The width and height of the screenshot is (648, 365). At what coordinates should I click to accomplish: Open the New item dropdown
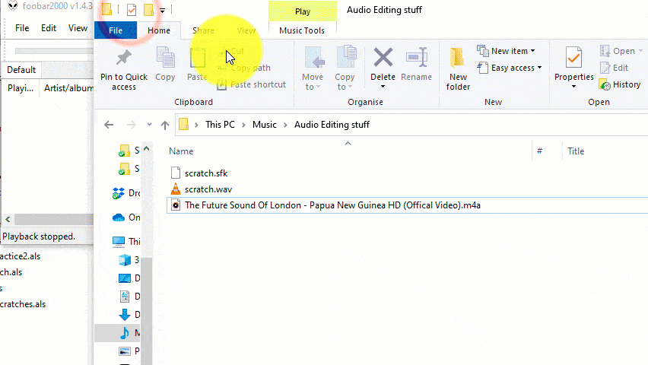[507, 51]
